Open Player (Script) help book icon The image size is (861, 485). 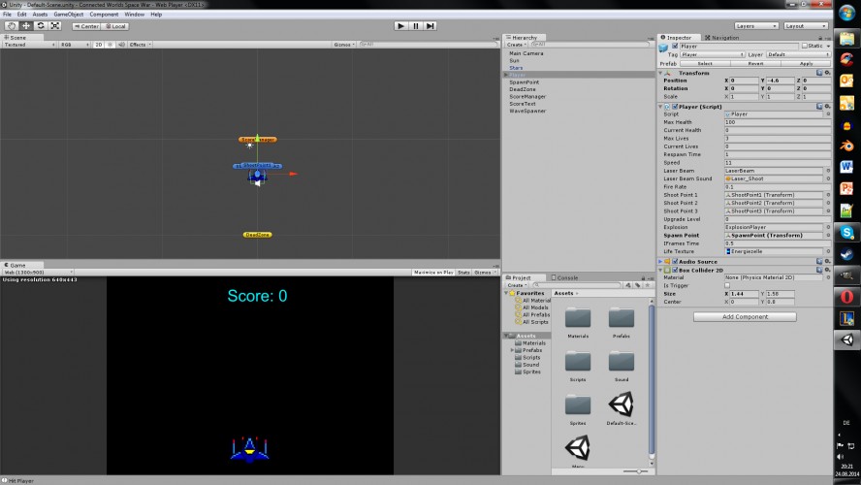tap(819, 107)
